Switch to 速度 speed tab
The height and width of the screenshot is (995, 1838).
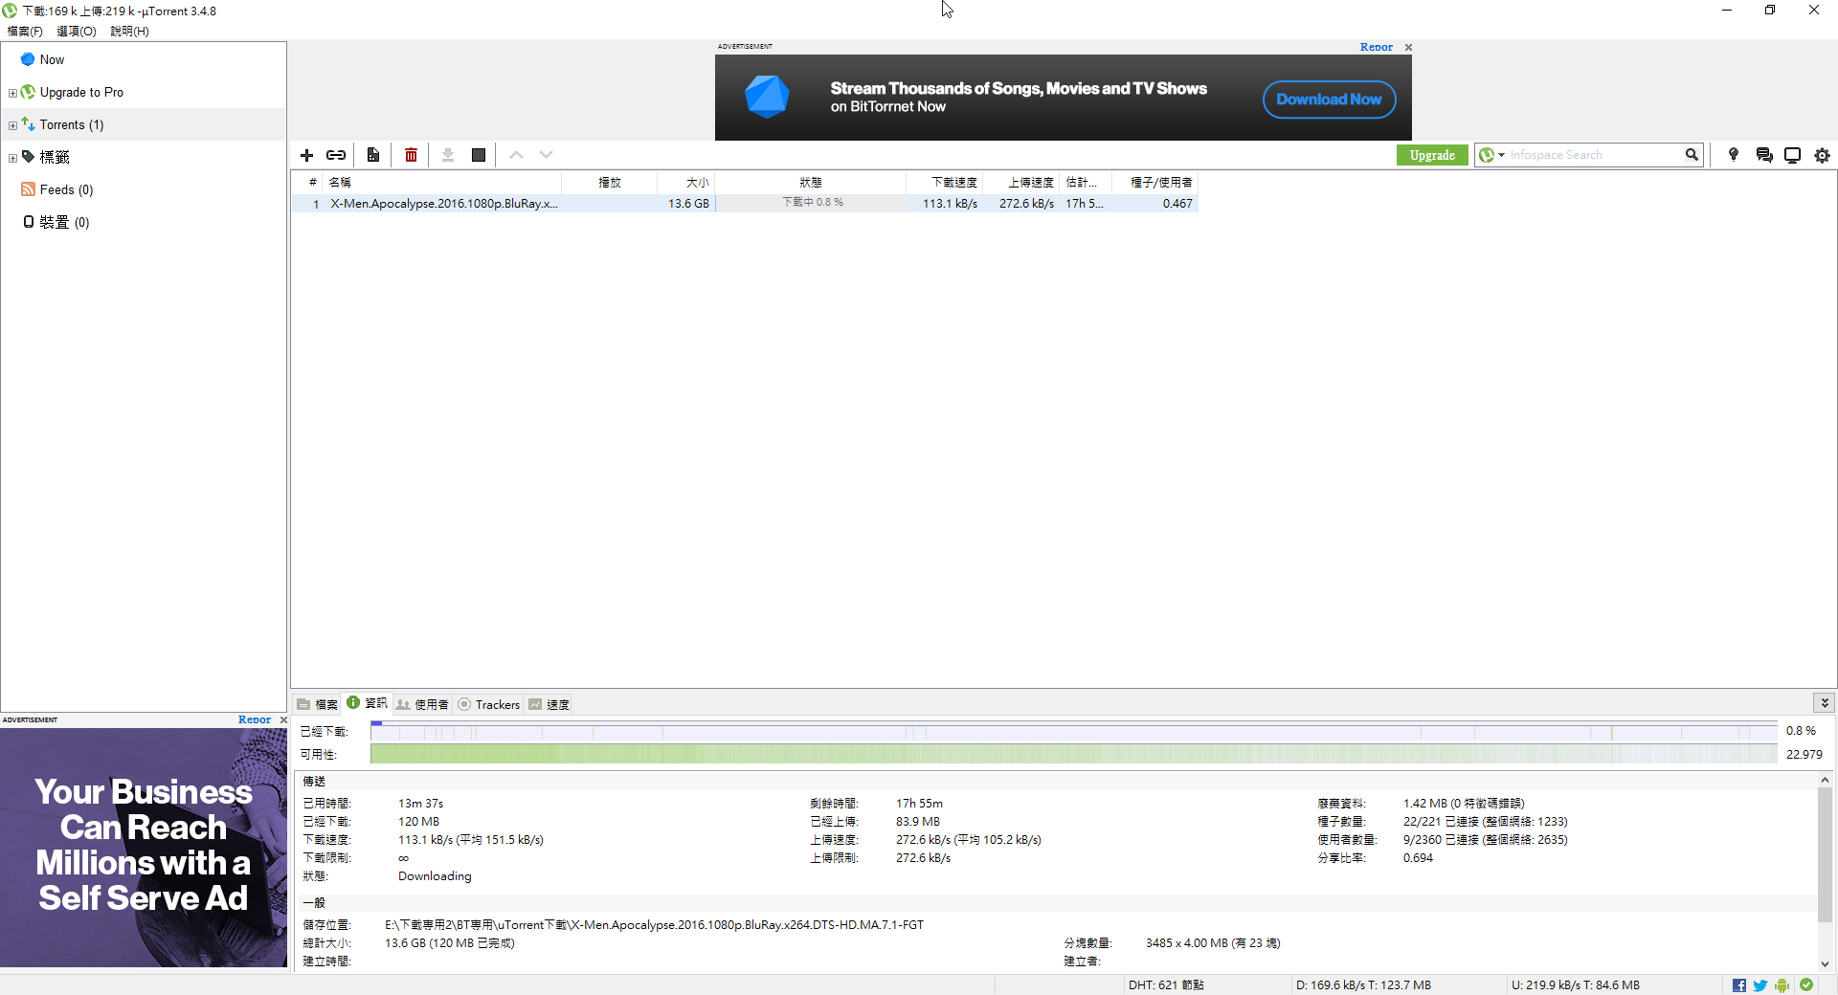tap(549, 704)
